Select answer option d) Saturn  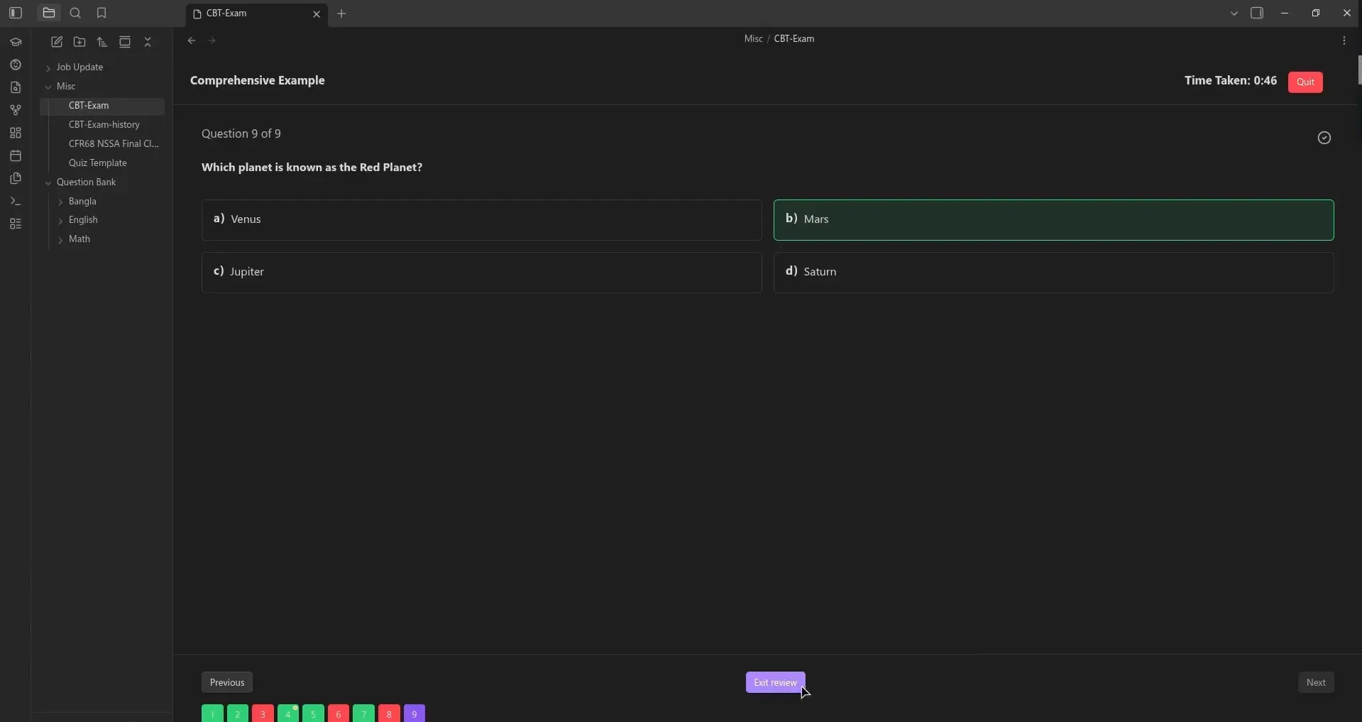(x=1053, y=272)
